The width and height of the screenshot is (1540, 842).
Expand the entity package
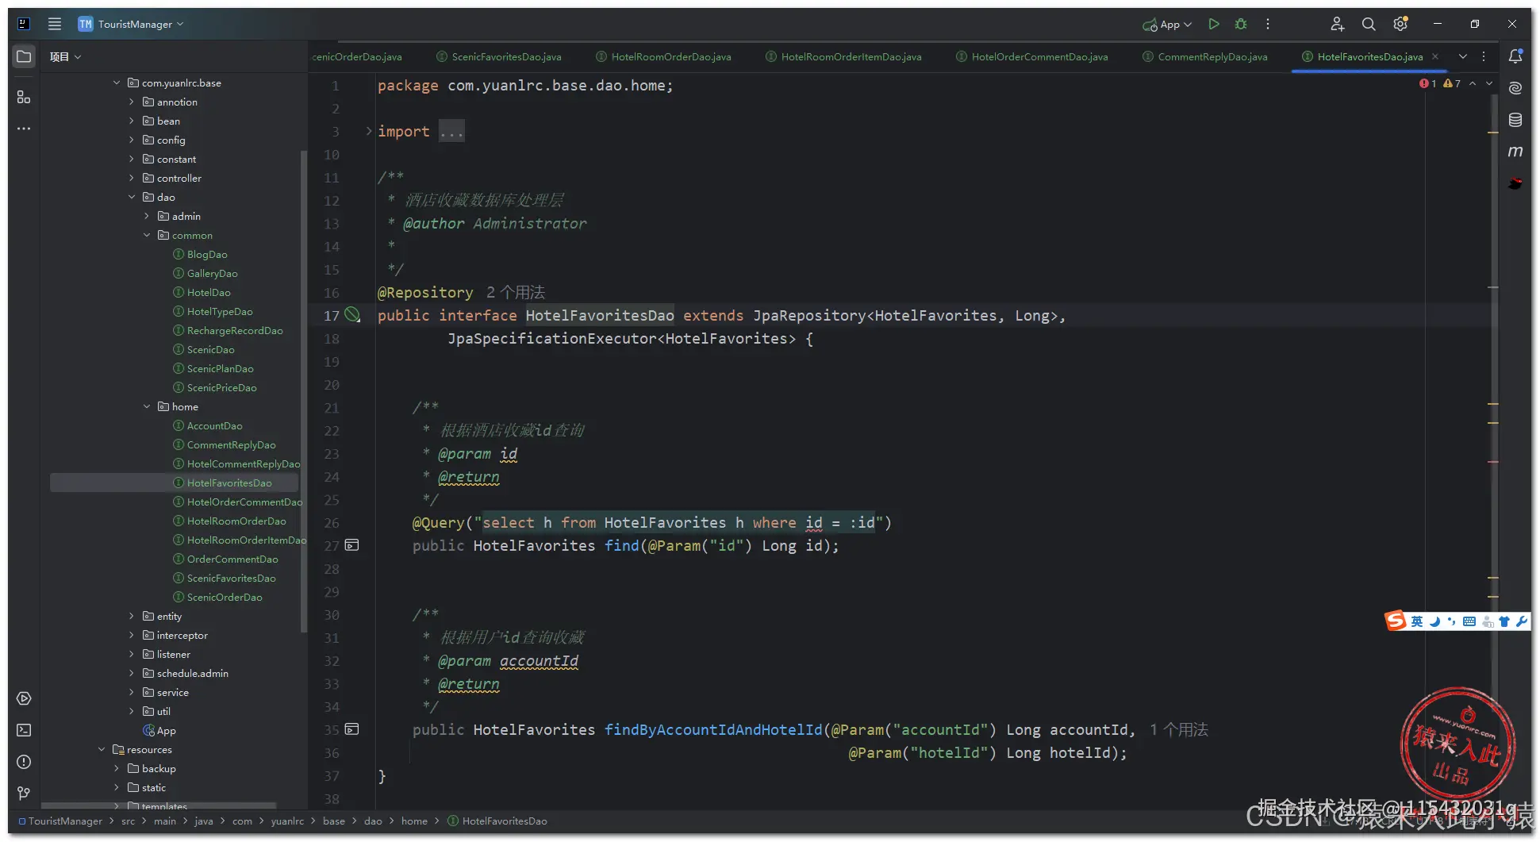132,616
